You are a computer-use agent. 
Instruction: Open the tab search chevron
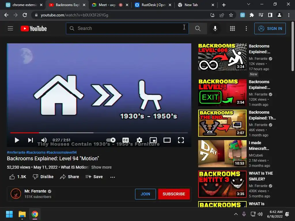(249, 4)
